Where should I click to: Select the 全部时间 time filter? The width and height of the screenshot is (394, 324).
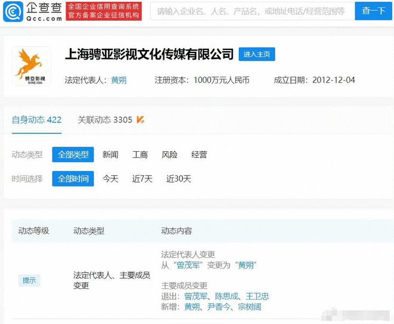(73, 179)
